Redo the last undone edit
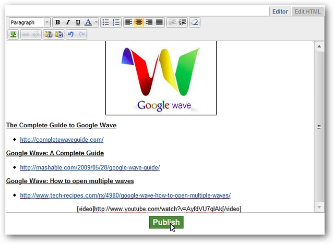 point(82,34)
